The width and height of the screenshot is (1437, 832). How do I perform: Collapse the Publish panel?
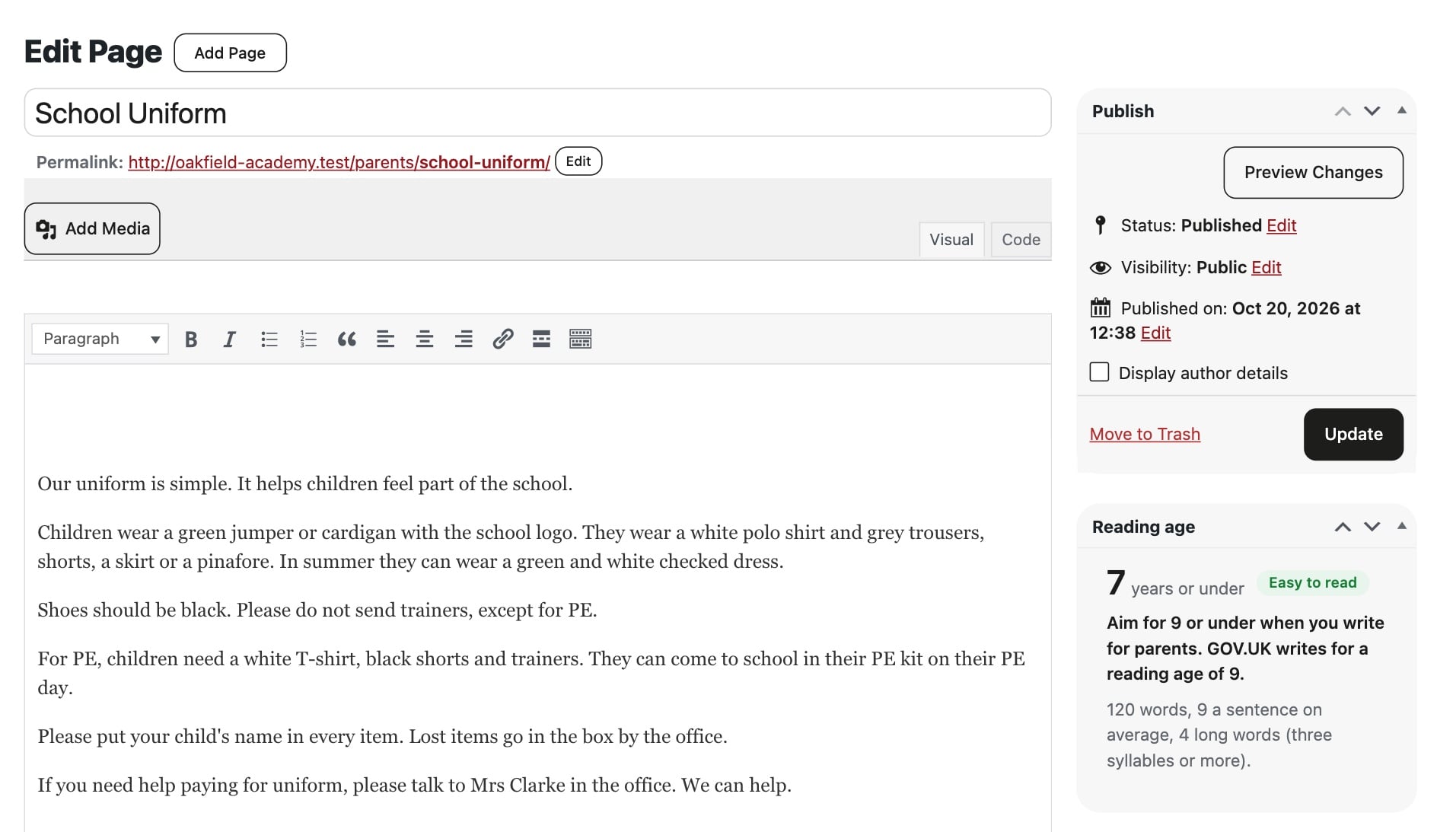click(x=1401, y=110)
